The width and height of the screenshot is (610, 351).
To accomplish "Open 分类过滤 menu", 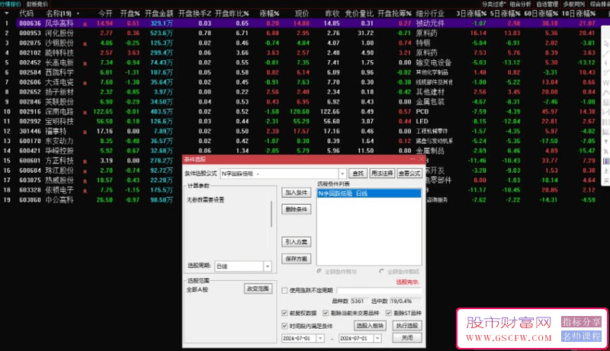I will [493, 4].
